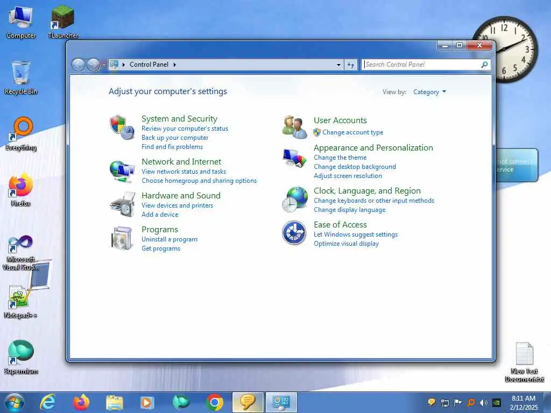Open the System and Security heading link
Image resolution: width=551 pixels, height=413 pixels.
tap(179, 119)
